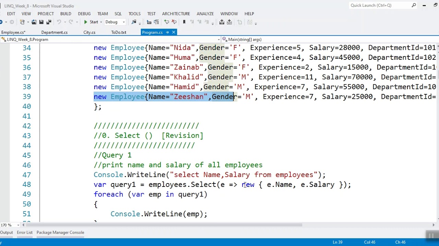Click the Save All toolbar icon
This screenshot has height=246, width=439.
pos(49,22)
